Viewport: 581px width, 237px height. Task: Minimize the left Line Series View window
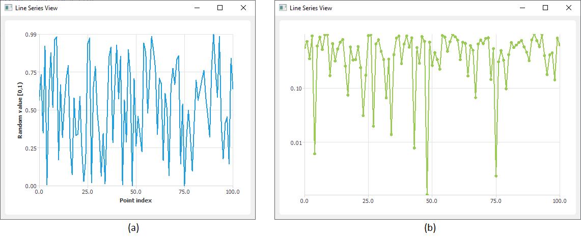click(x=197, y=8)
